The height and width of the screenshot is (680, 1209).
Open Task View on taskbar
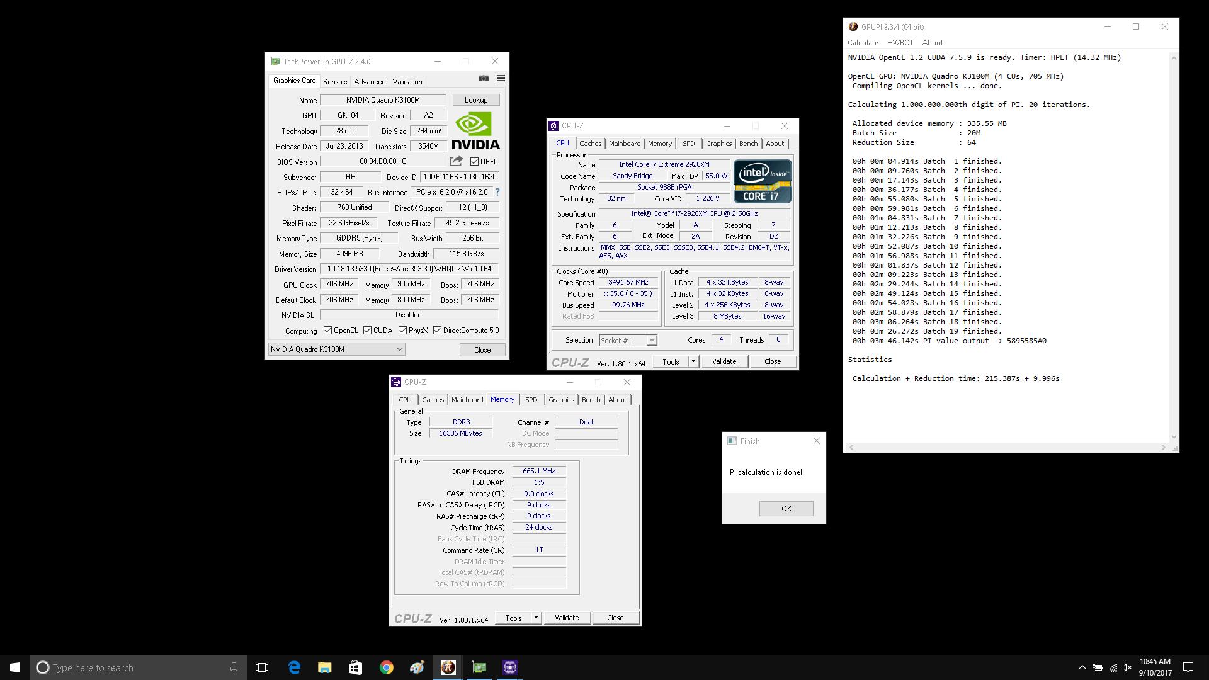262,667
